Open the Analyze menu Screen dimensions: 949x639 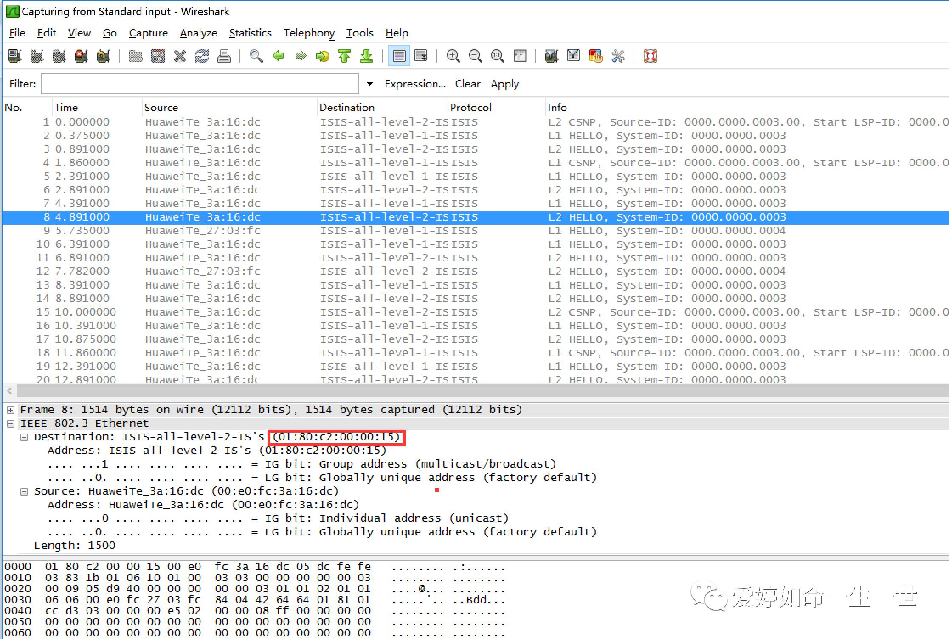(x=198, y=33)
